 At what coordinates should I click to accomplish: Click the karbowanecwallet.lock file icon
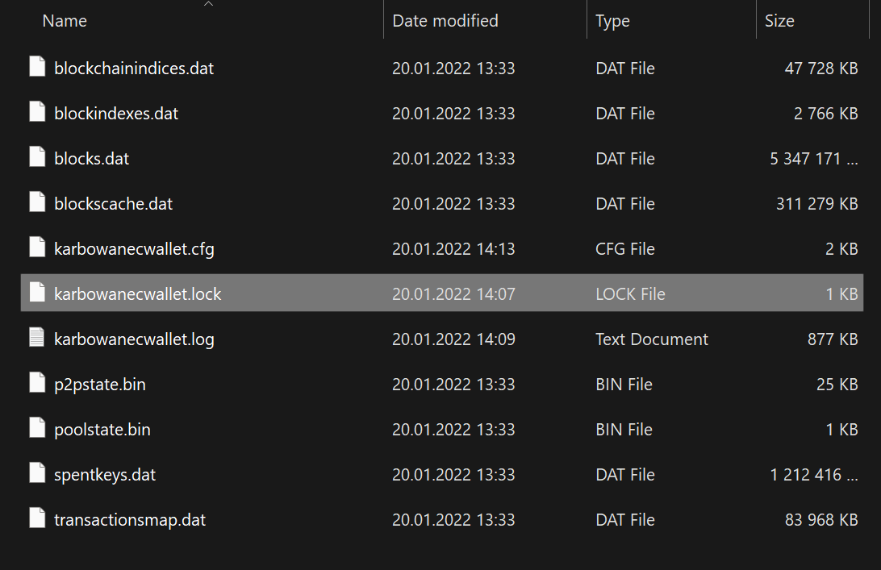coord(37,292)
